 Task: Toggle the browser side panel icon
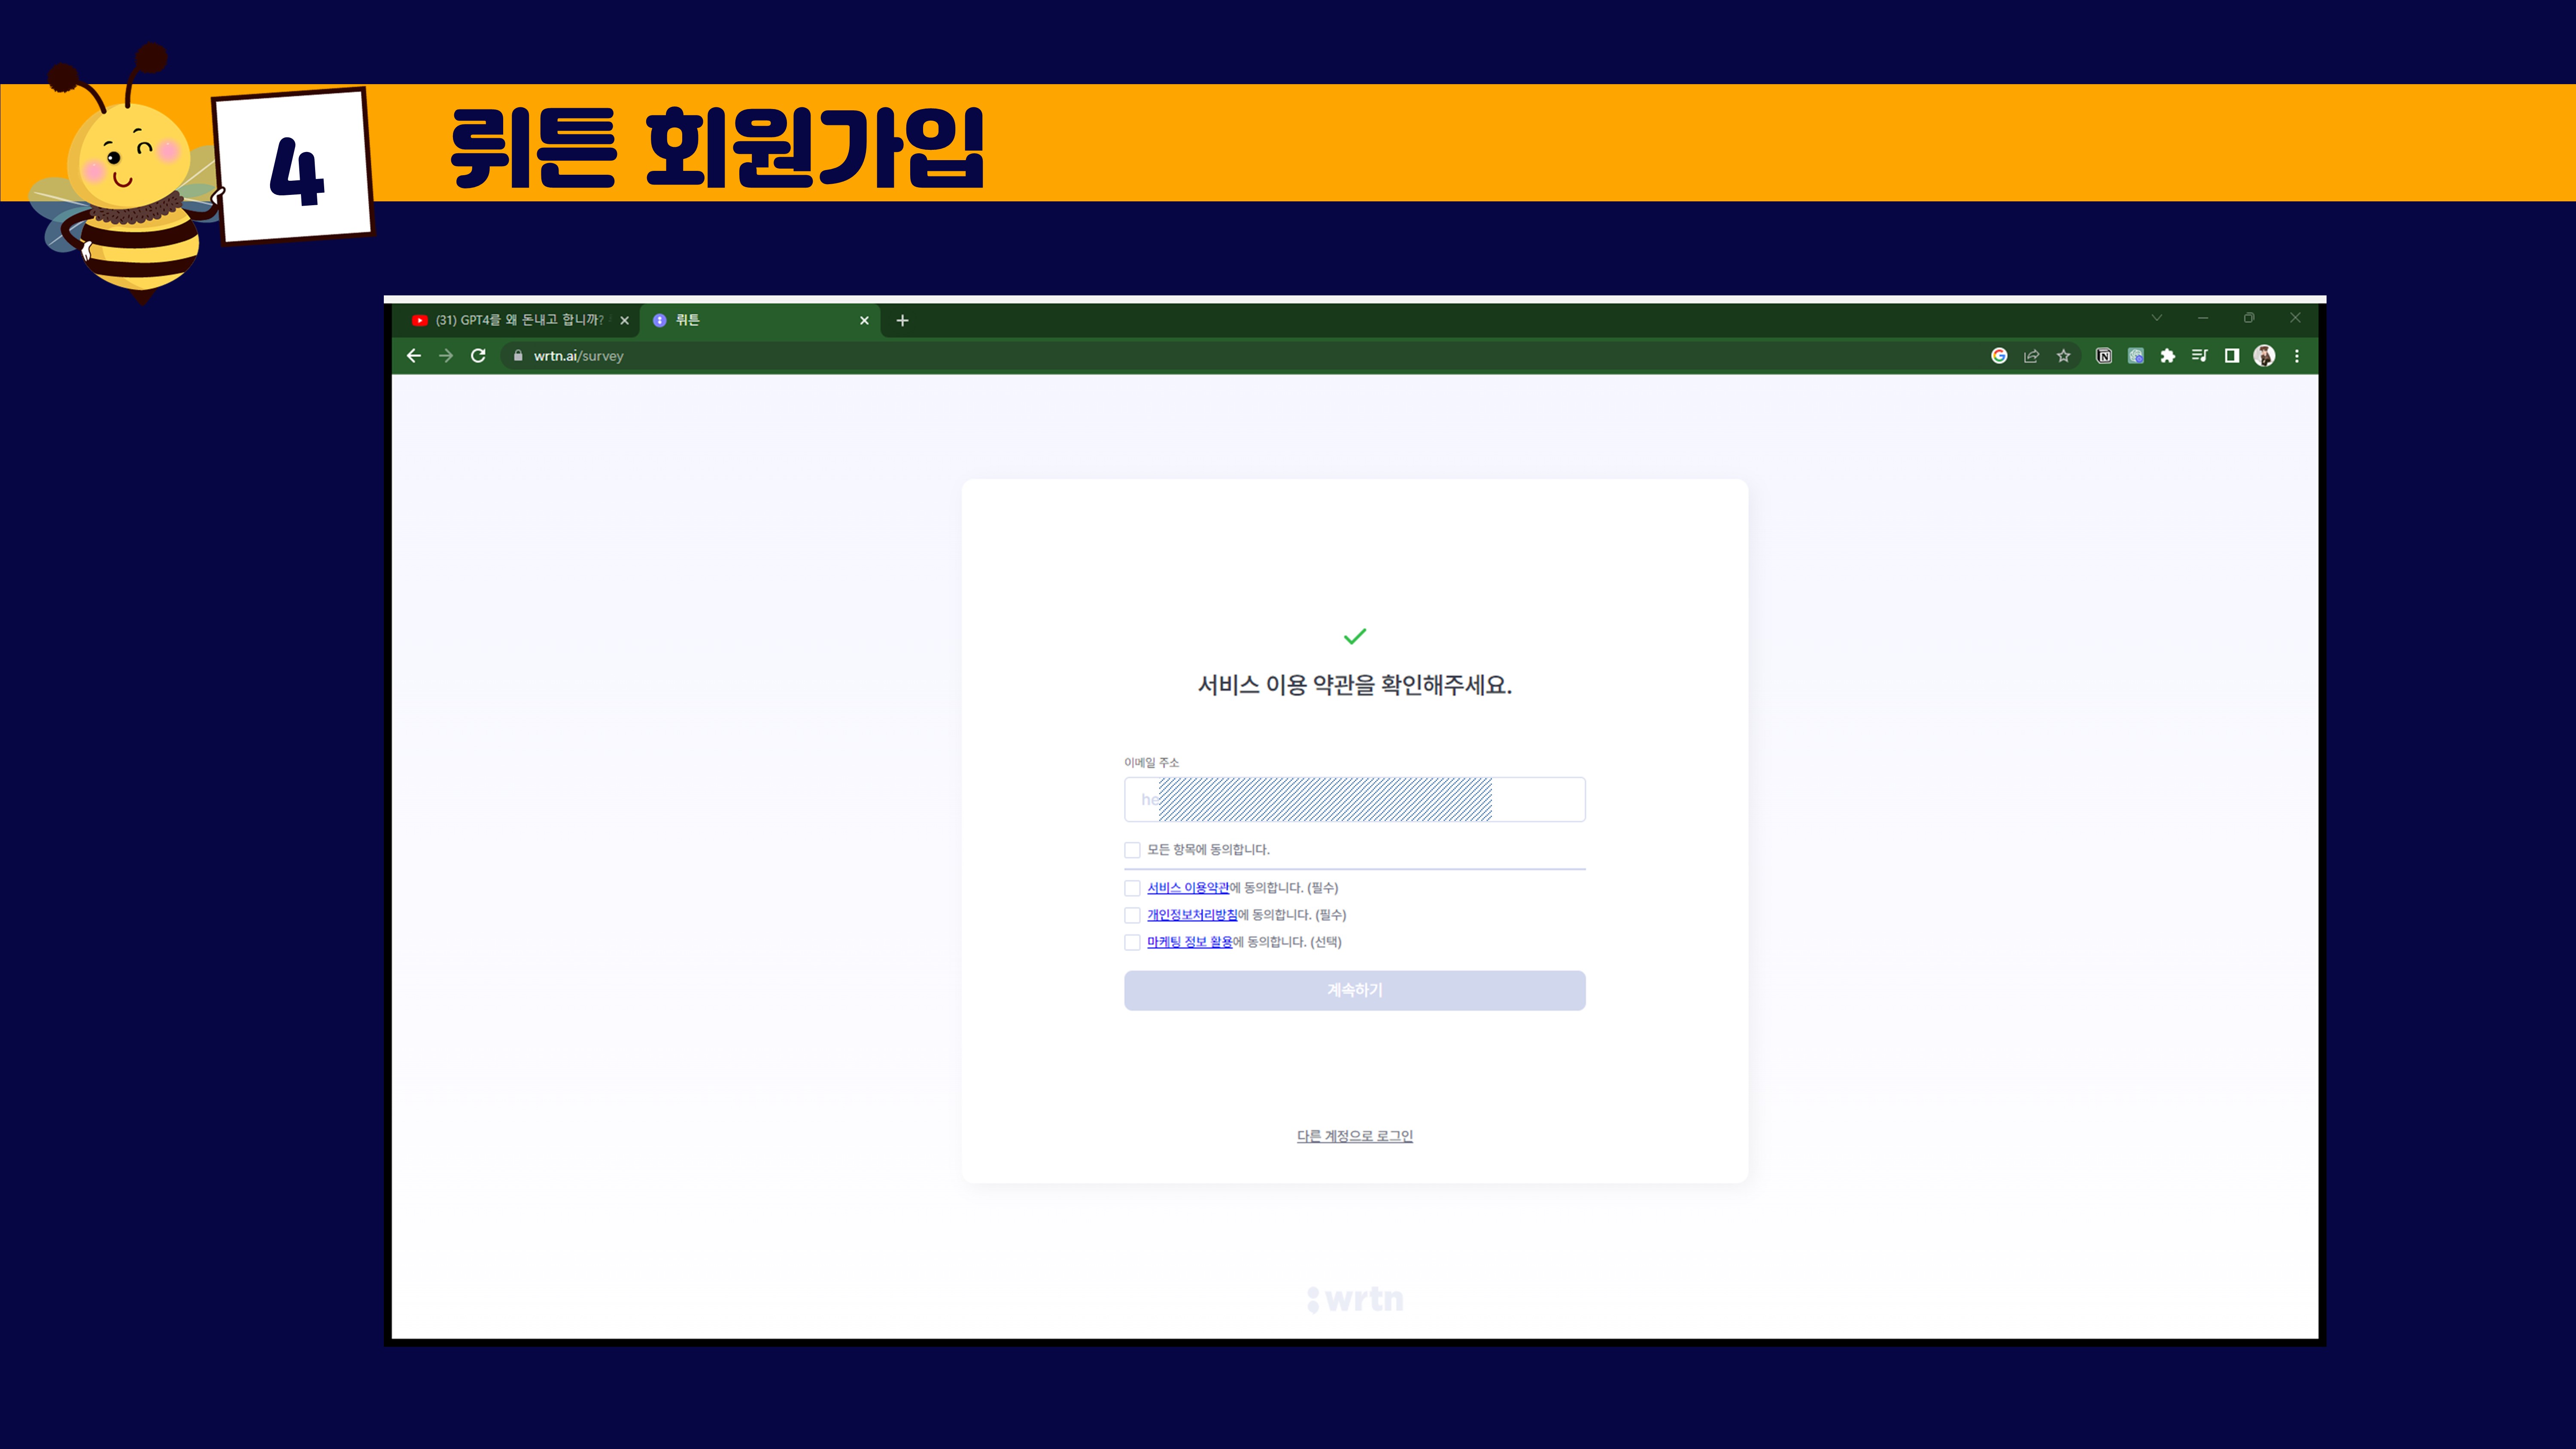point(2232,356)
